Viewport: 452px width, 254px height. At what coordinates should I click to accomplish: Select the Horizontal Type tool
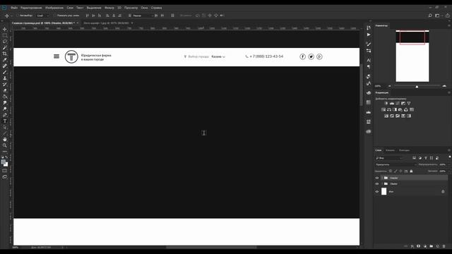(5, 121)
